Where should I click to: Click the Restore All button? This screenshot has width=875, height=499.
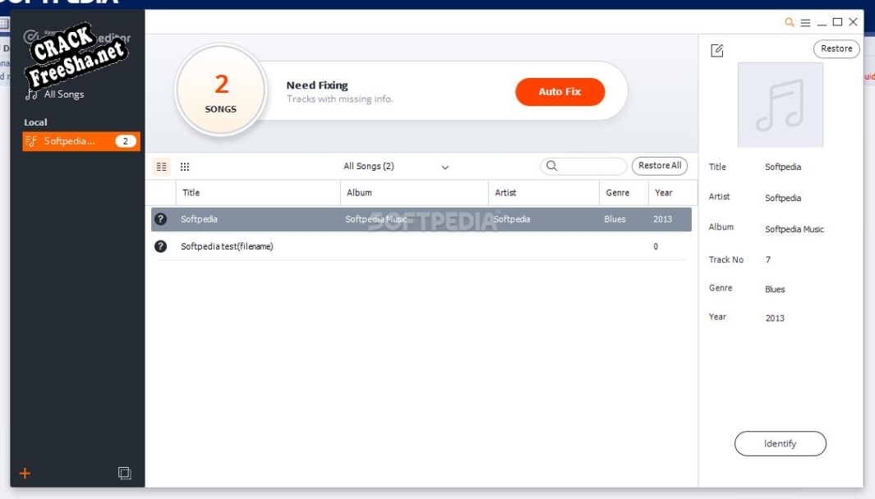[x=659, y=166]
